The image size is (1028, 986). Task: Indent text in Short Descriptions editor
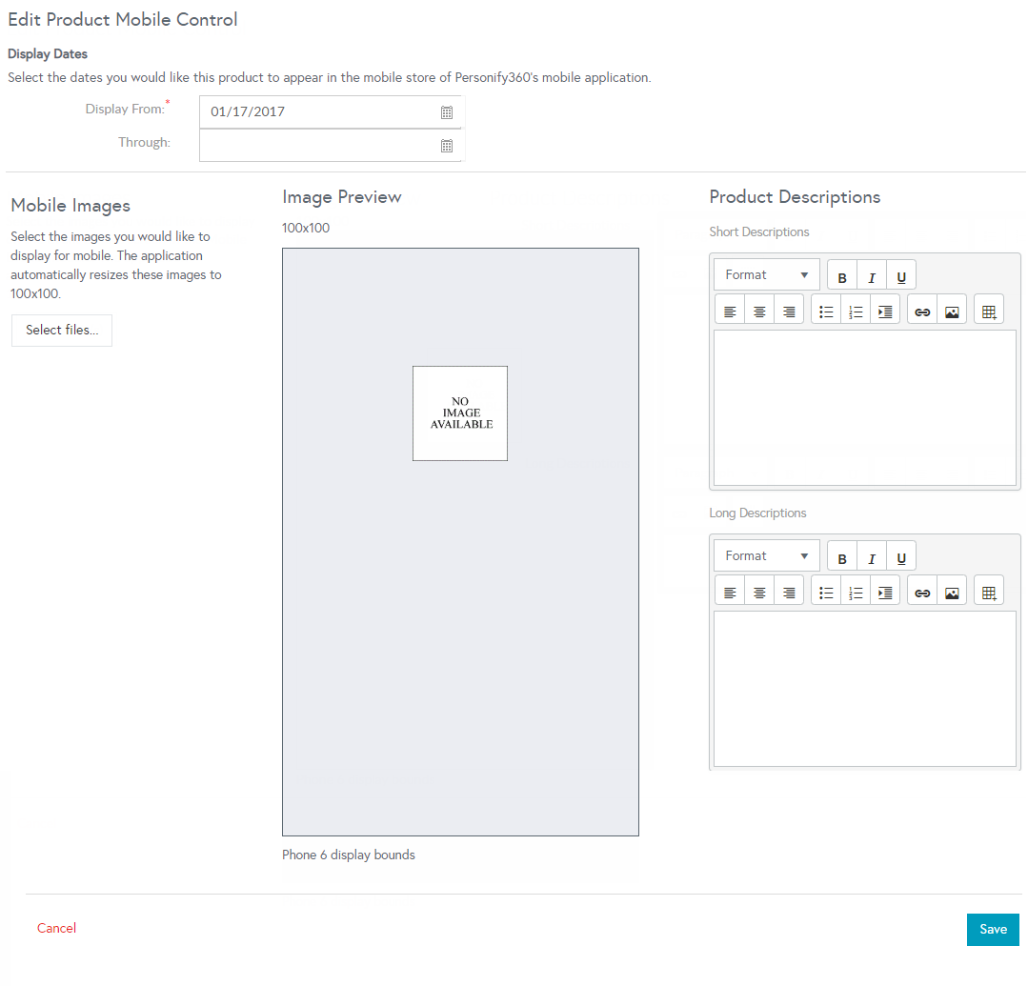[x=885, y=311]
